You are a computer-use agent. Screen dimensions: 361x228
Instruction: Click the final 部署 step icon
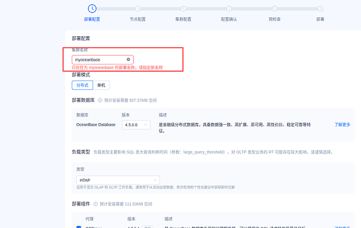click(x=320, y=8)
